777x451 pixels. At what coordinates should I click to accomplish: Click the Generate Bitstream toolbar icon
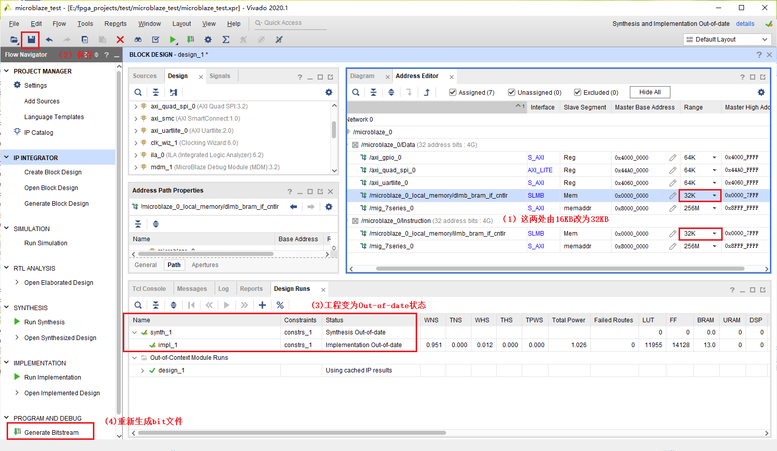pos(190,40)
